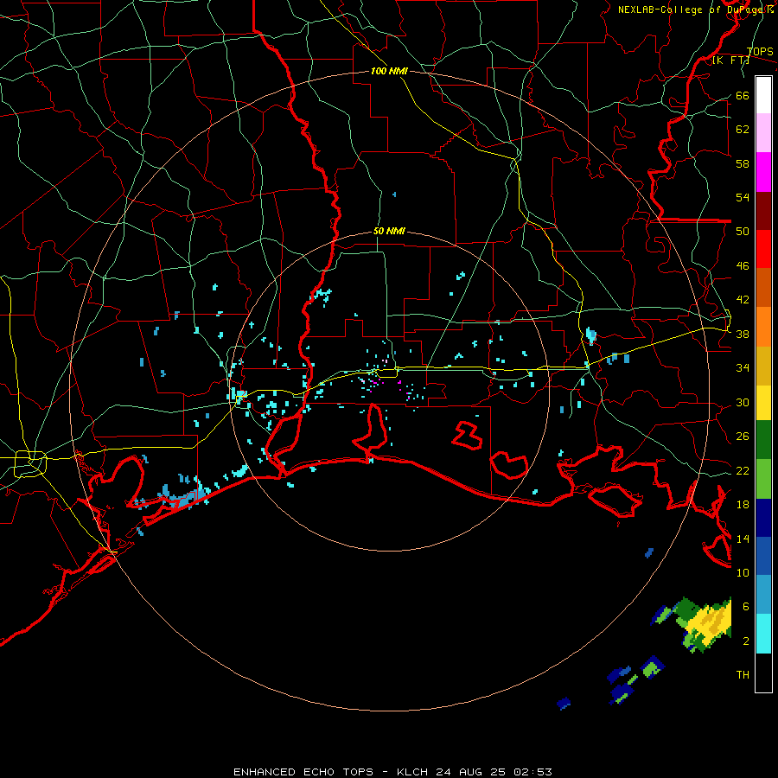
Task: Pick the bright yellow legend band
Action: coord(763,402)
